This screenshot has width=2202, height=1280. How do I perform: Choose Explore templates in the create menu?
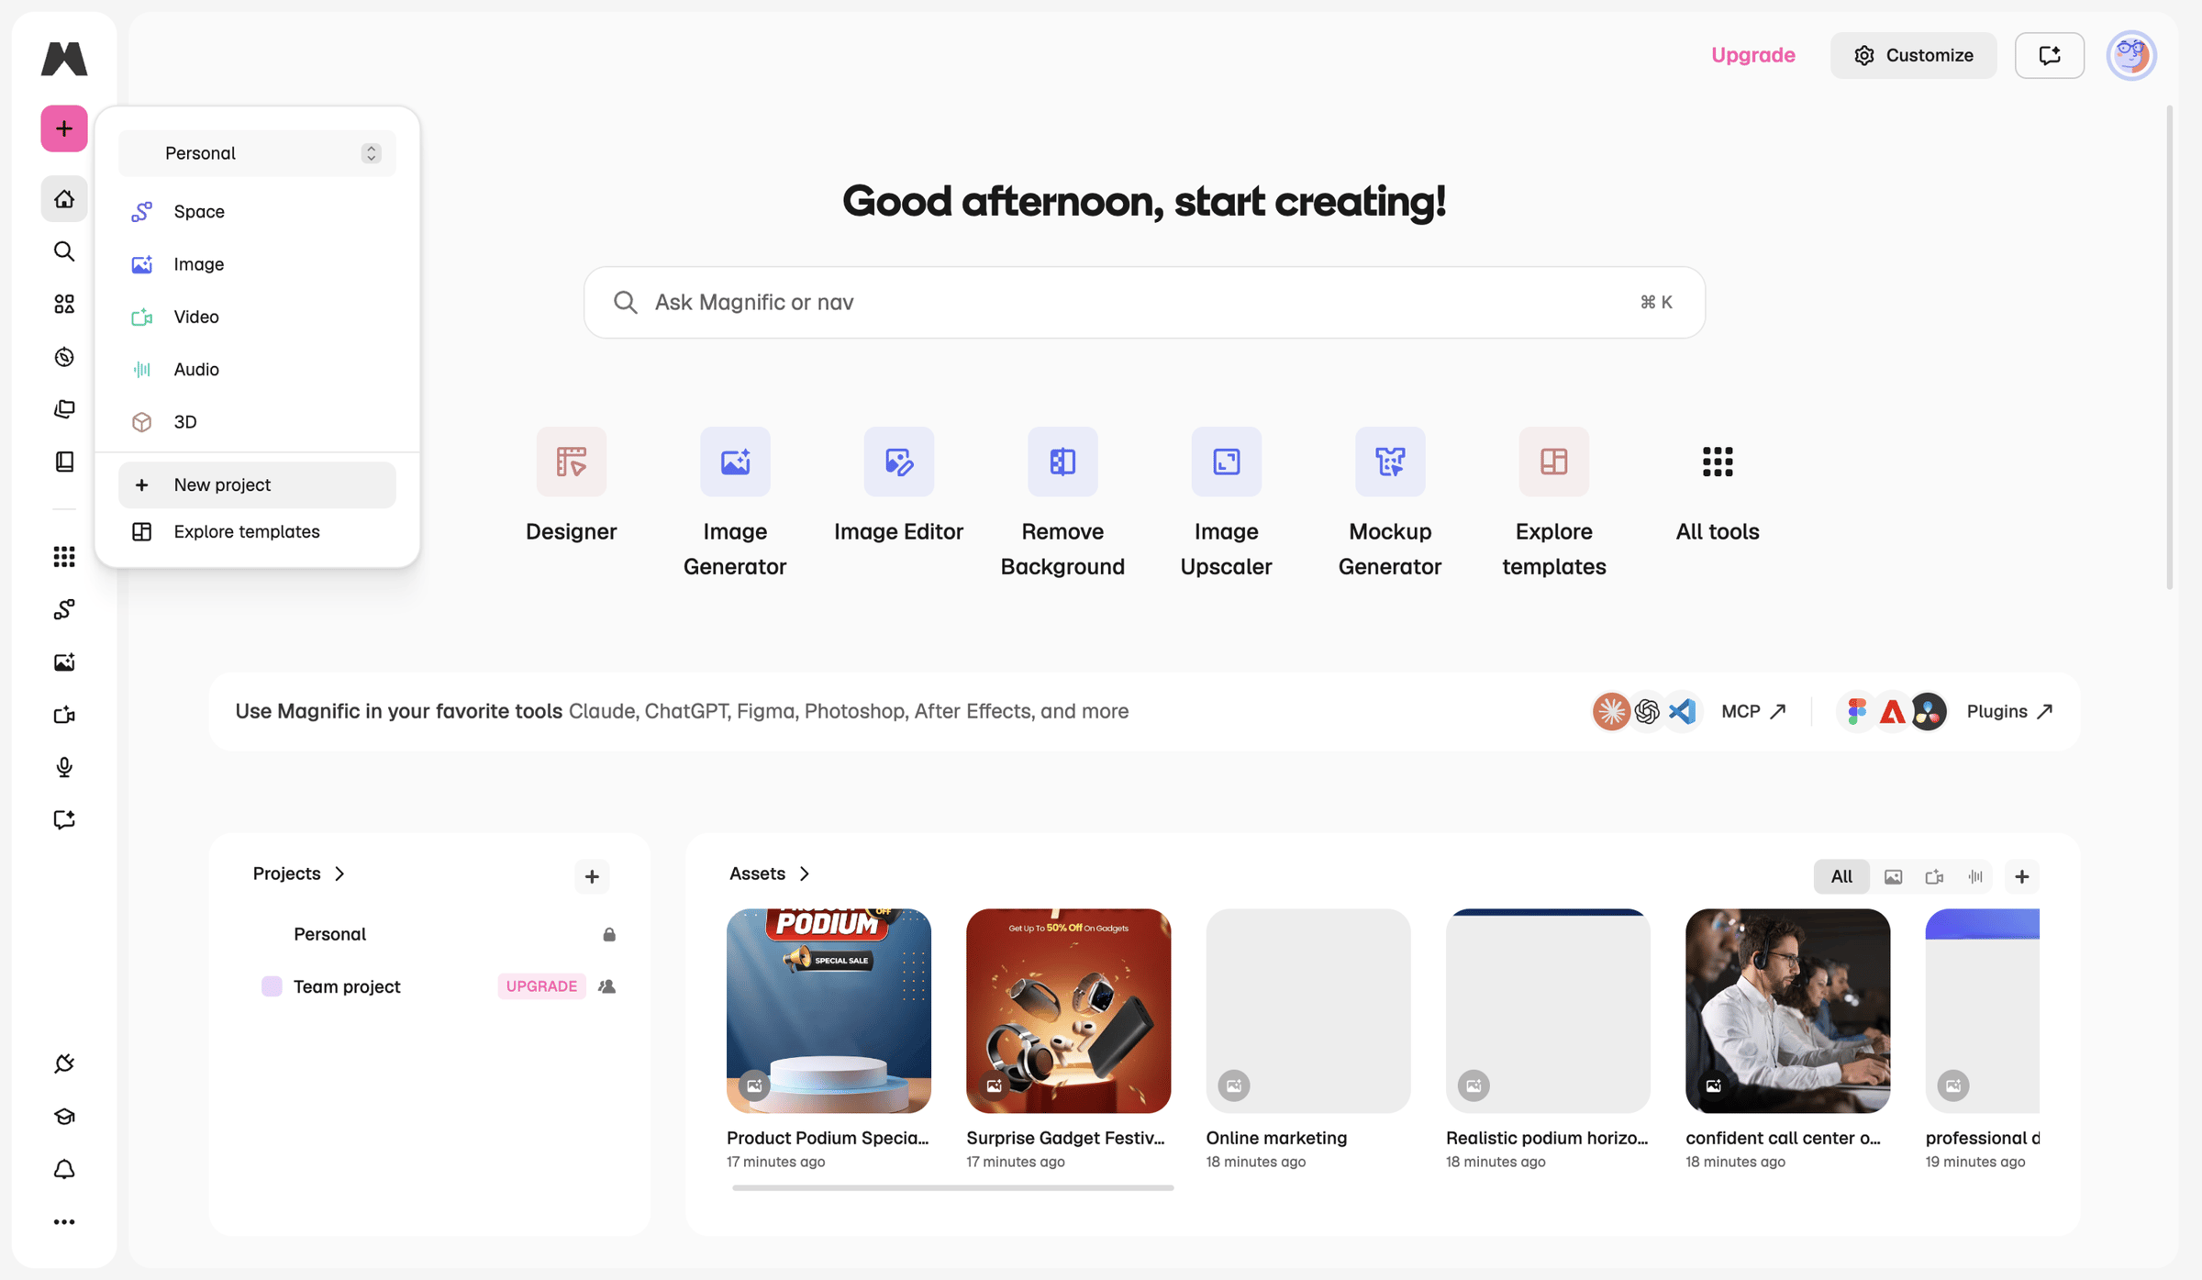pyautogui.click(x=257, y=532)
